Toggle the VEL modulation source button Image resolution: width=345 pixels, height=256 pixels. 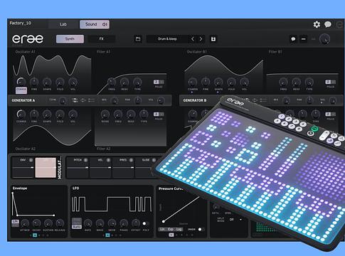coord(108,160)
